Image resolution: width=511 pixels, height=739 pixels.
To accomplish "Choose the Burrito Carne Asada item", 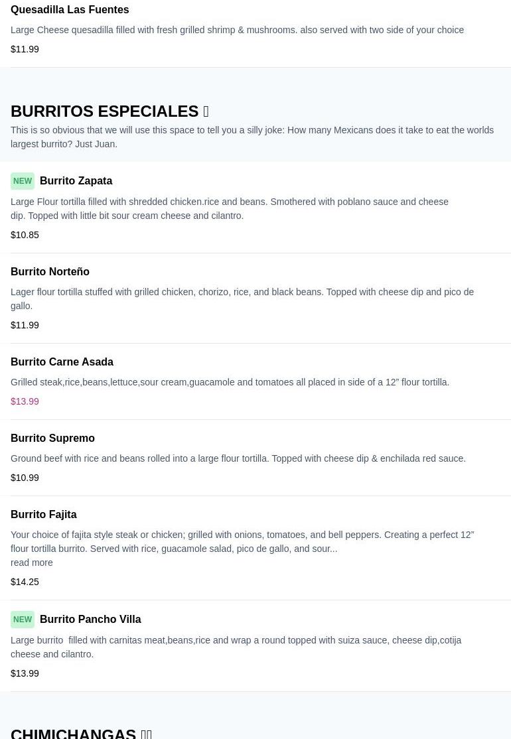I will 62,362.
